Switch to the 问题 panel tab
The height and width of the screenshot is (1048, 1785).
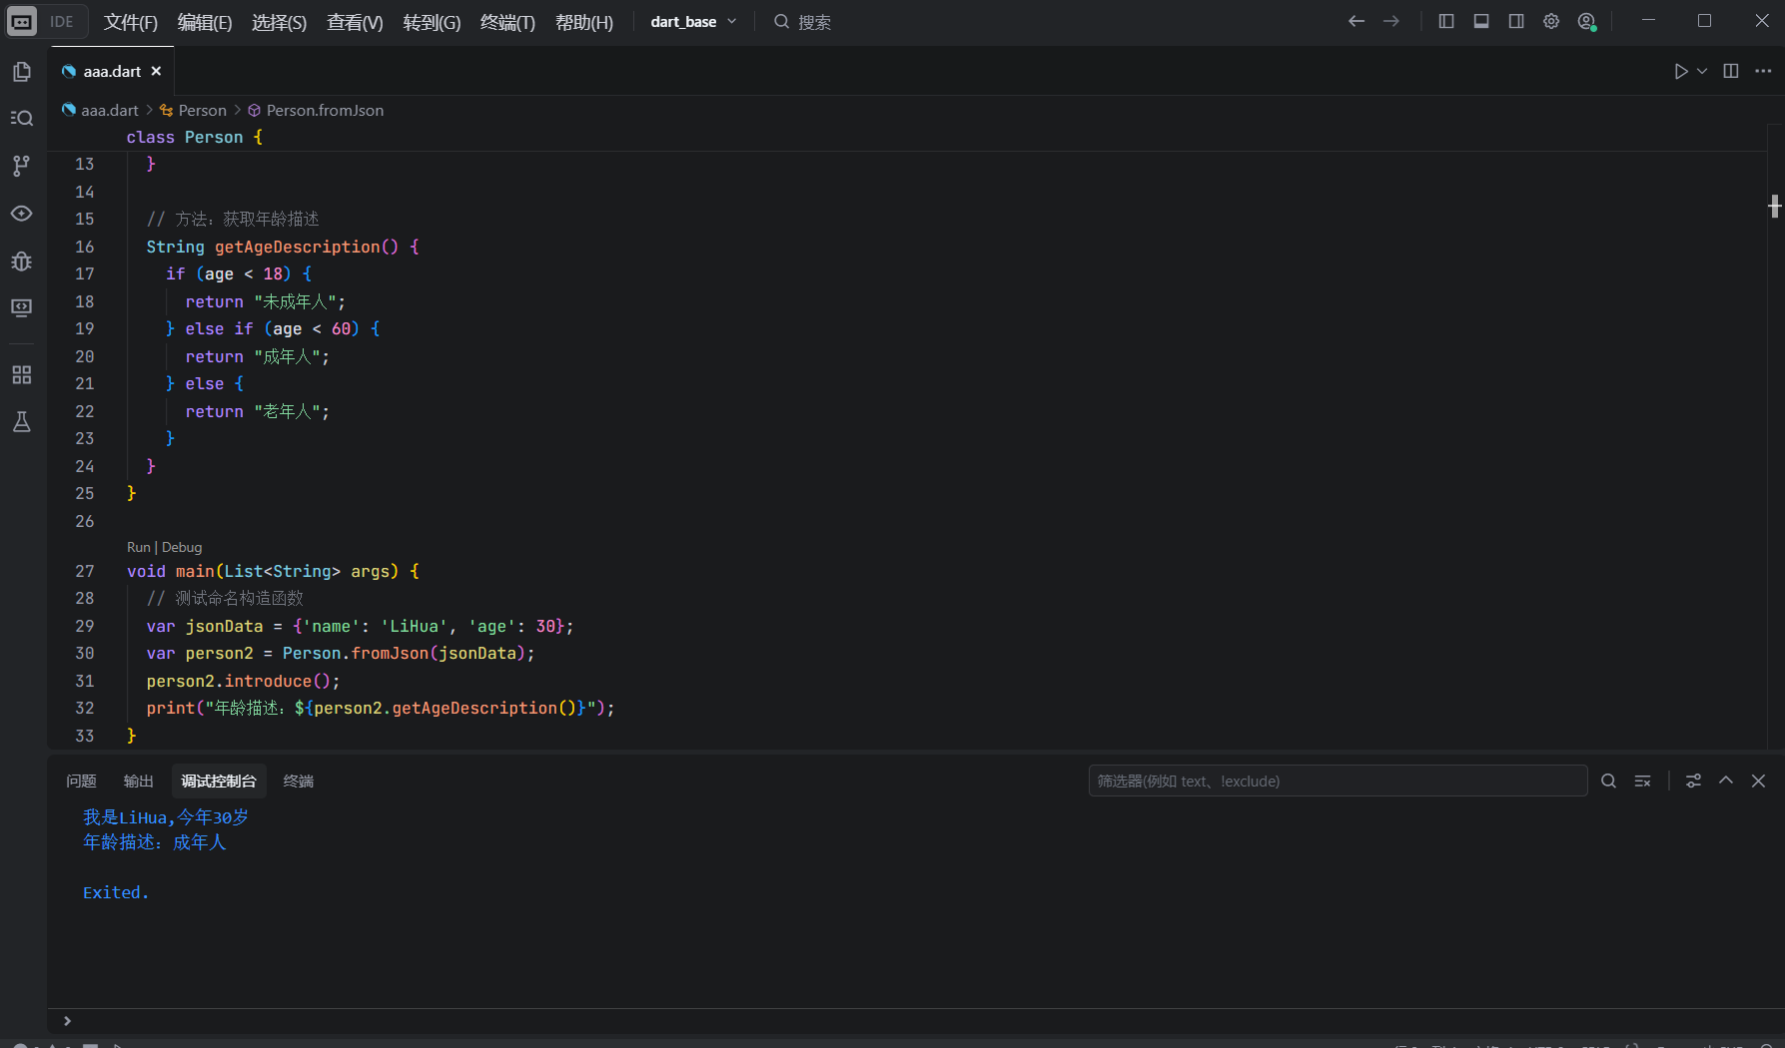pos(81,781)
